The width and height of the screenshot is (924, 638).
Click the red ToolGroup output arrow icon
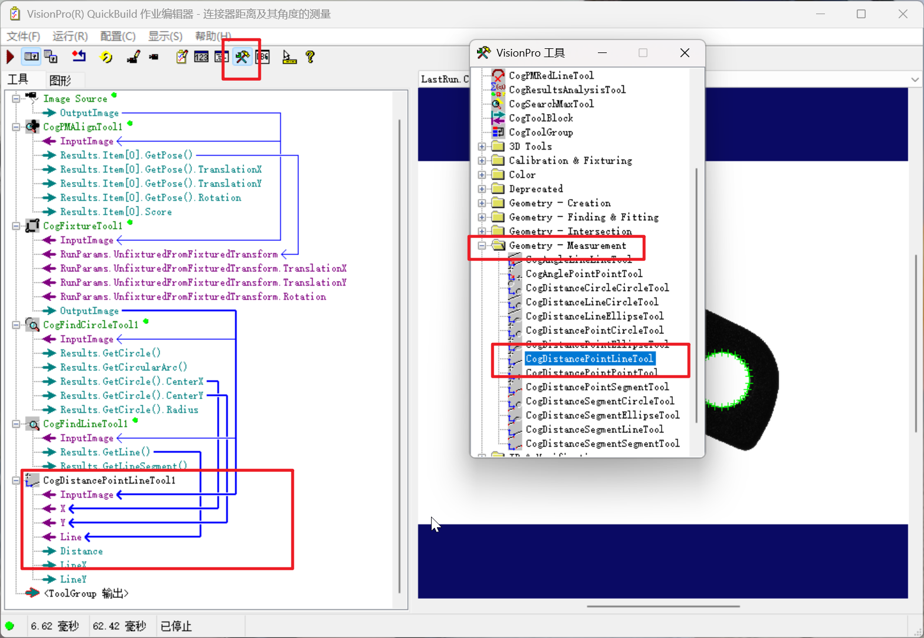pos(32,593)
